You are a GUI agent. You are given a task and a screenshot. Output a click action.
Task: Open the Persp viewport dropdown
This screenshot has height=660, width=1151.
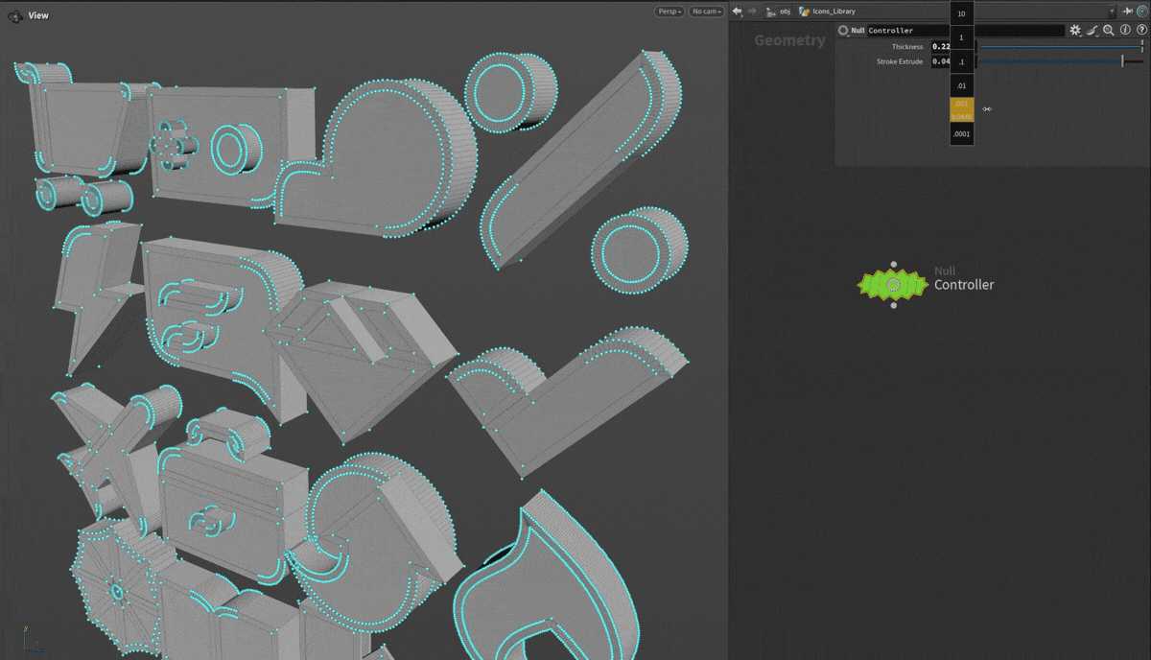pos(669,12)
